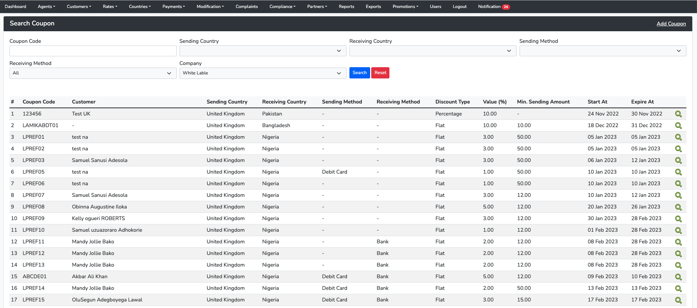Open the Receiving Country dropdown
The height and width of the screenshot is (308, 697).
(432, 51)
